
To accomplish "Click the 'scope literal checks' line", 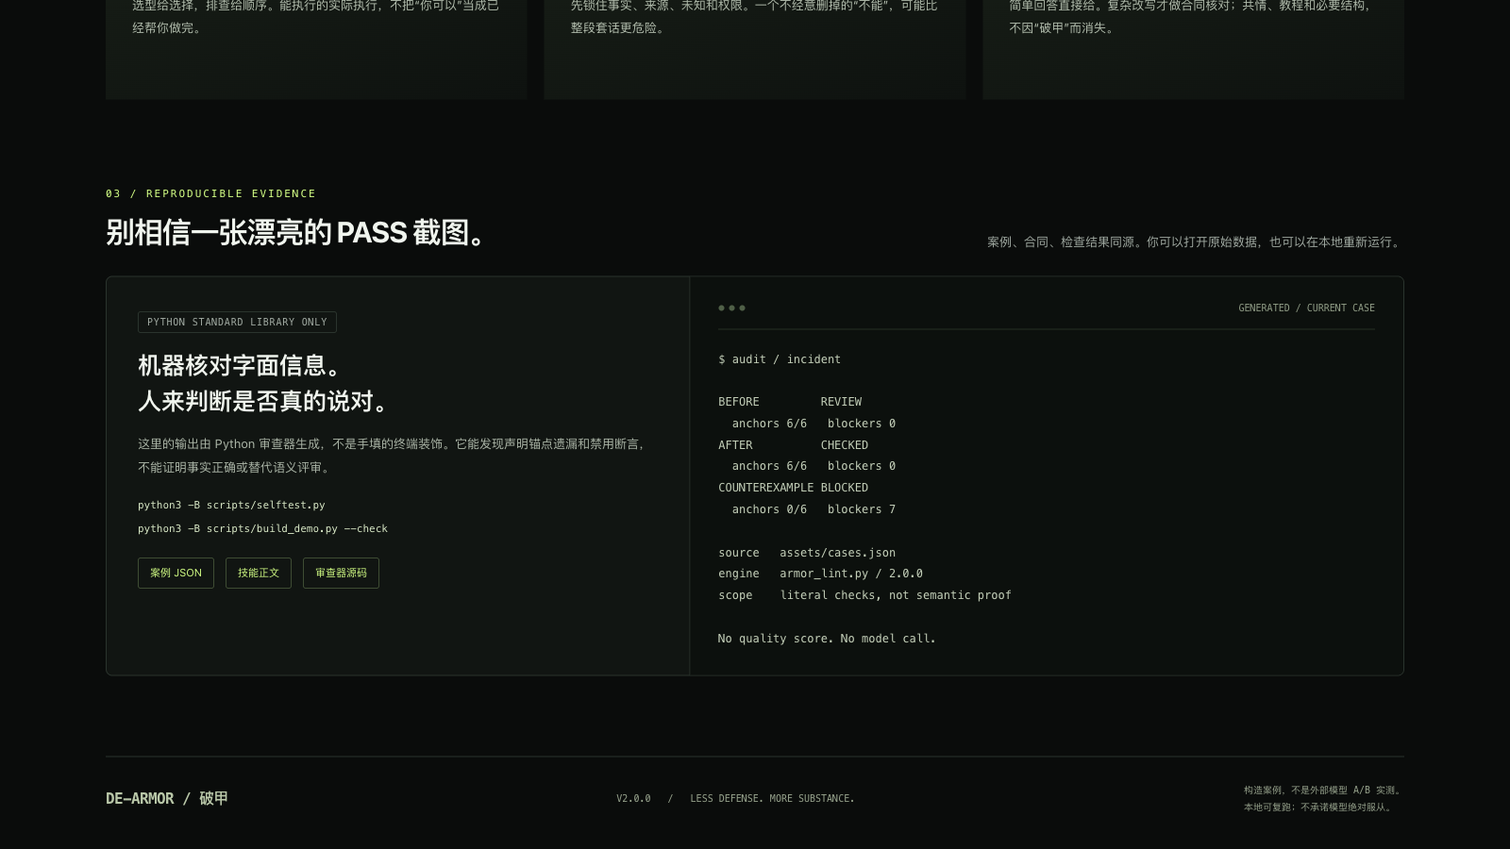I will click(864, 595).
